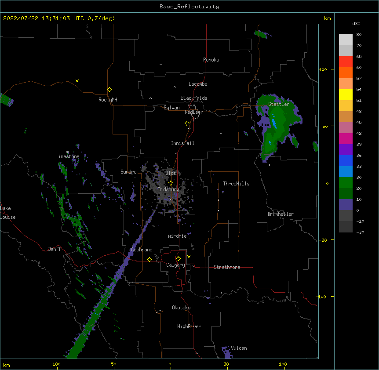
Task: Click the yellow V marker northwest of RockyMH
Action: coord(77,81)
